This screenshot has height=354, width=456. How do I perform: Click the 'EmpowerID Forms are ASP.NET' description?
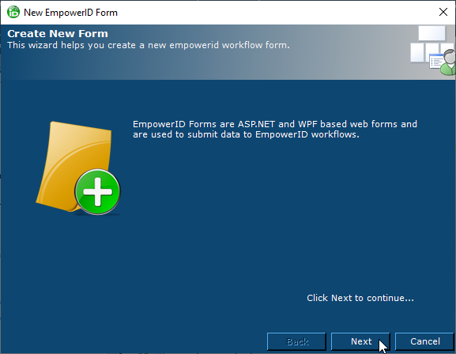[x=275, y=129]
